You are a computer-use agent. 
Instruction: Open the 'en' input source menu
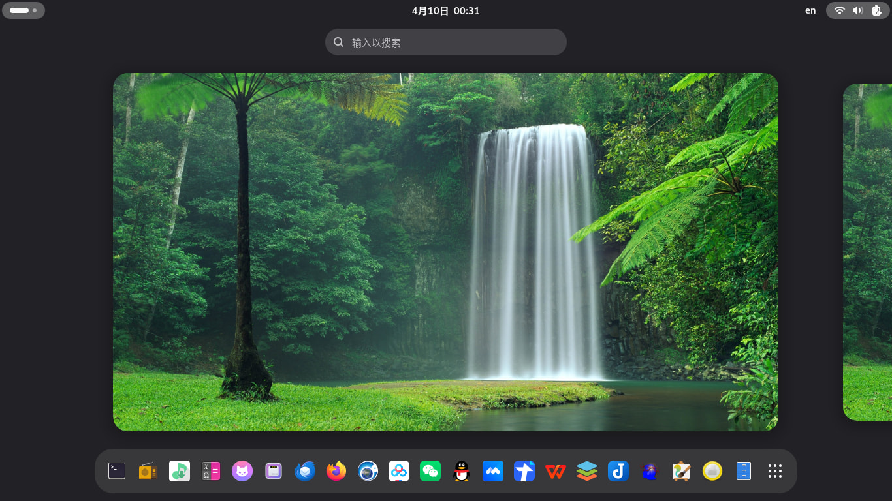pyautogui.click(x=810, y=10)
